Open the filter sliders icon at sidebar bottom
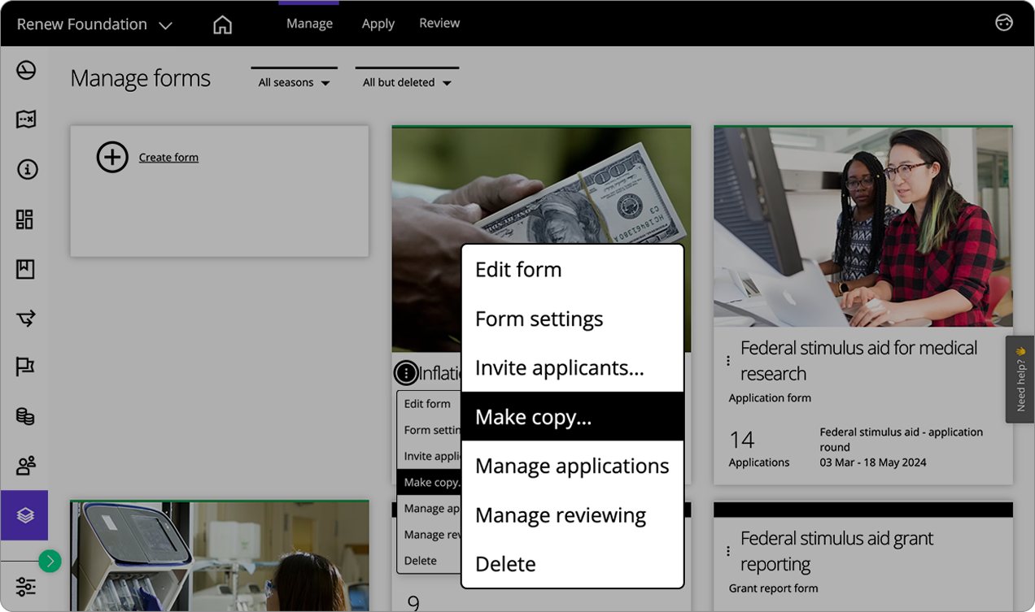 (26, 586)
